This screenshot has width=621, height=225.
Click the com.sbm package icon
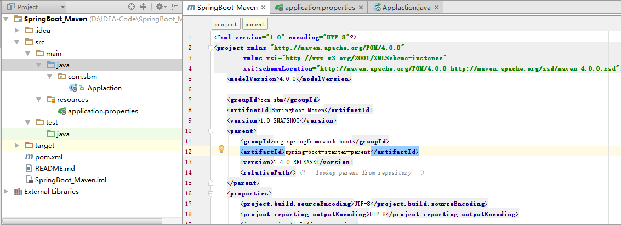pos(62,76)
